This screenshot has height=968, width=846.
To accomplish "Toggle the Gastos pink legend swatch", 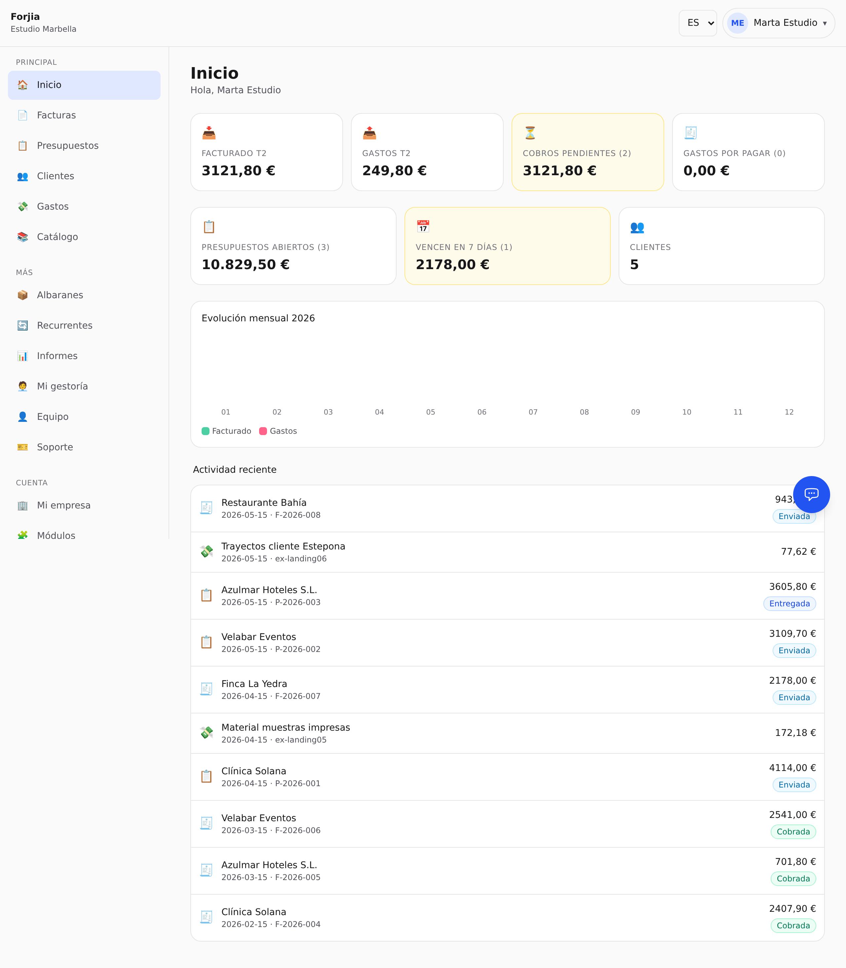I will pos(263,431).
